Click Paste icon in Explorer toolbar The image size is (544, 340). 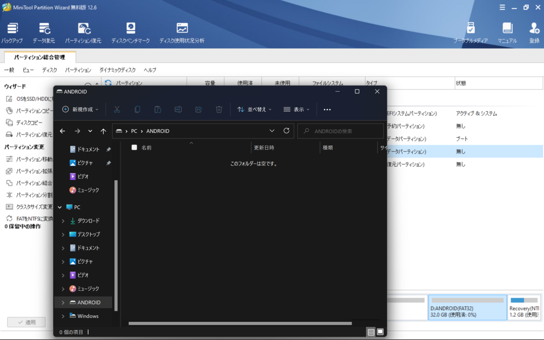pos(158,109)
